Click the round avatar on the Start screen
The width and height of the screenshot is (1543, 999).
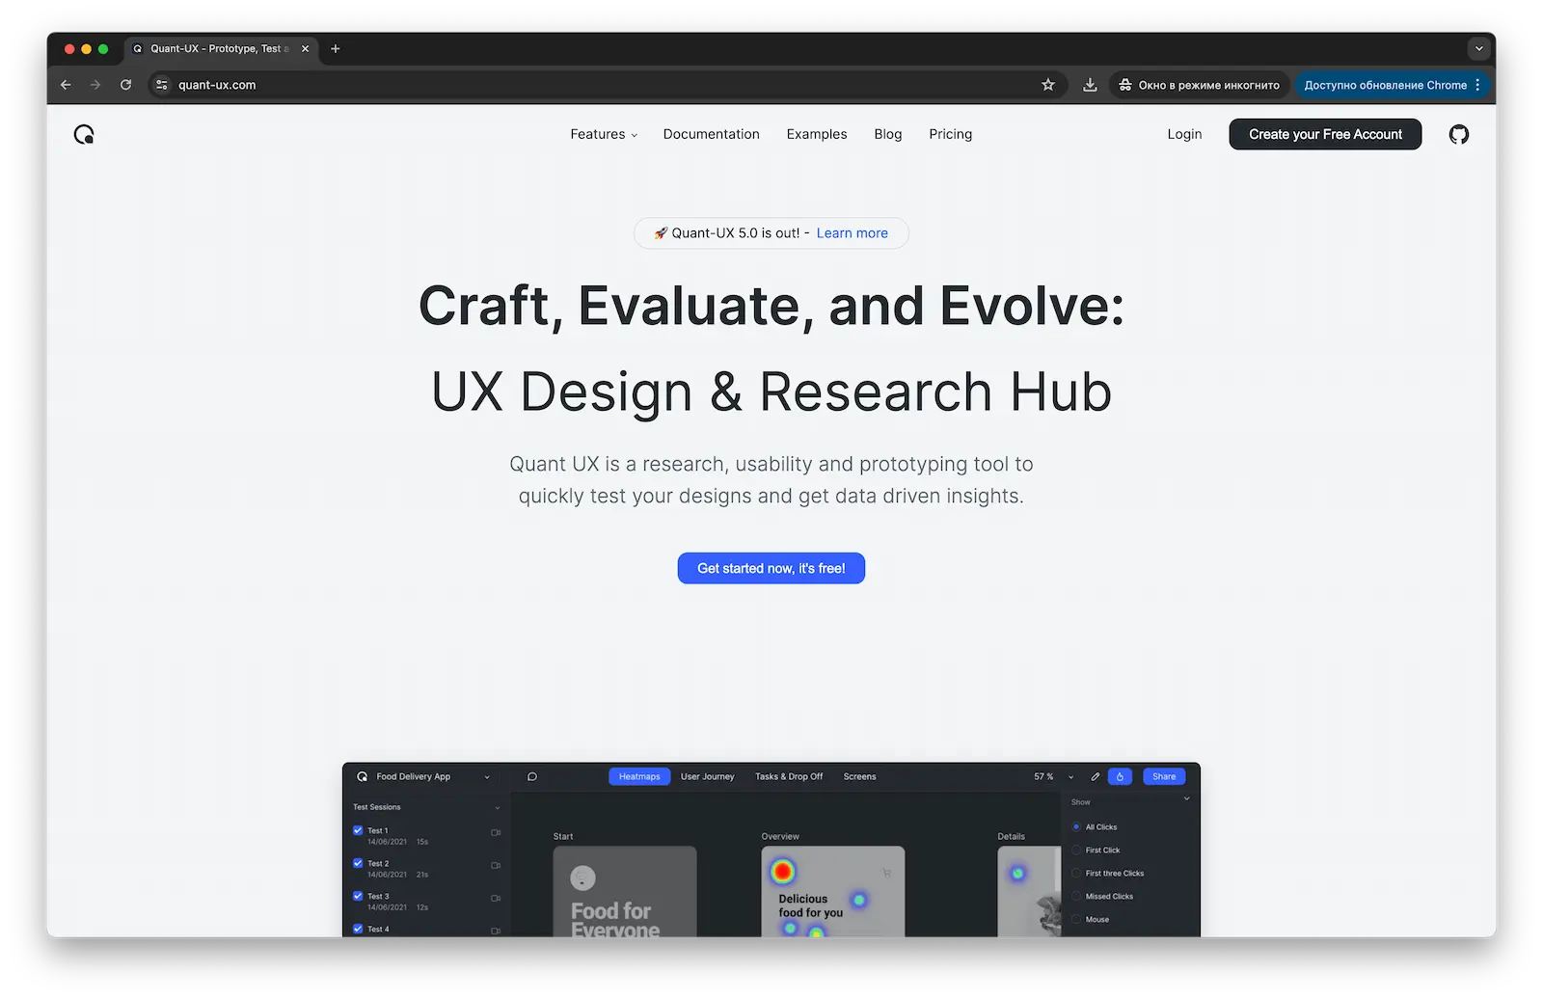pos(582,878)
